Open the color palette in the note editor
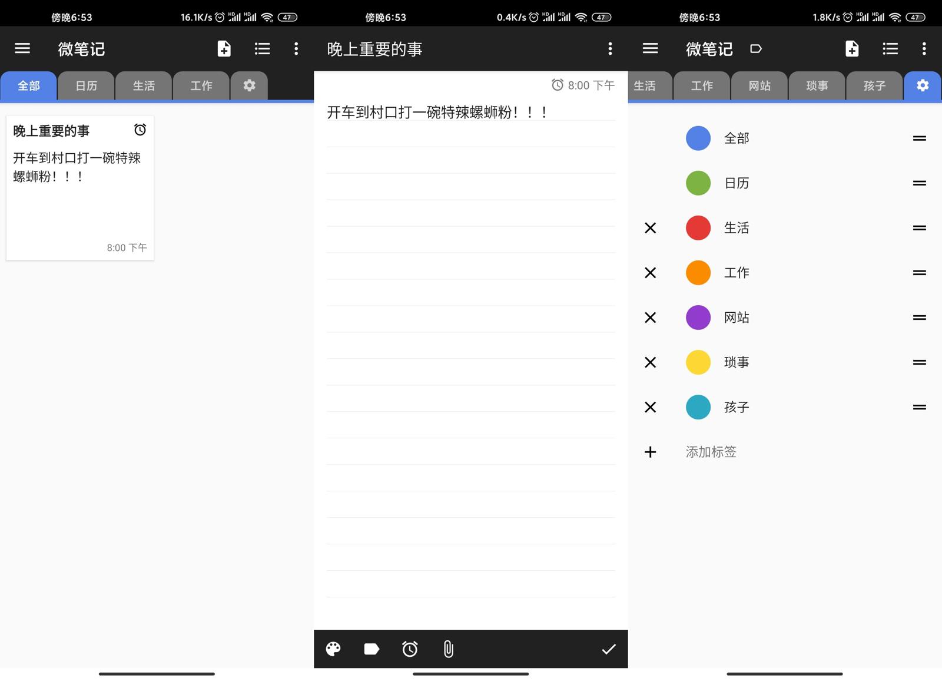Image resolution: width=942 pixels, height=681 pixels. [333, 649]
